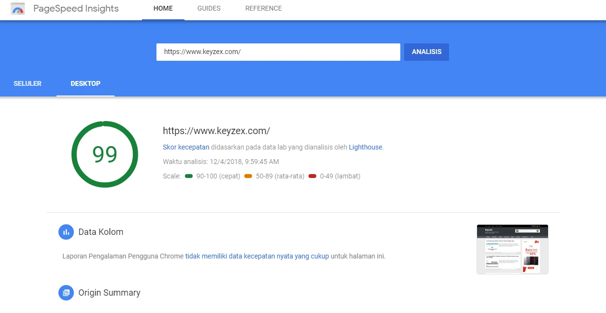
Task: Click the Origin Summary heading text
Action: coord(110,293)
